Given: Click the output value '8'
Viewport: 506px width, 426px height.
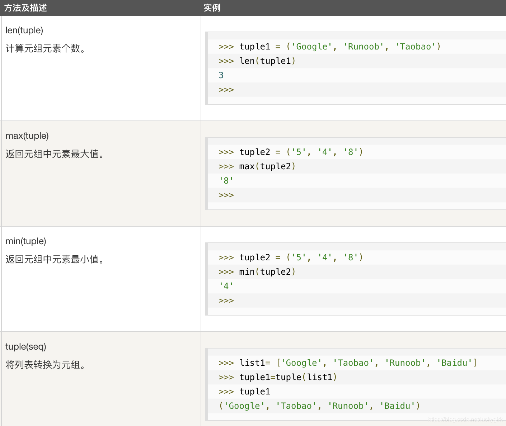Looking at the screenshot, I should (x=226, y=181).
